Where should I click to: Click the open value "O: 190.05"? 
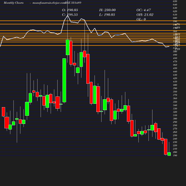pyautogui.click(x=70, y=10)
